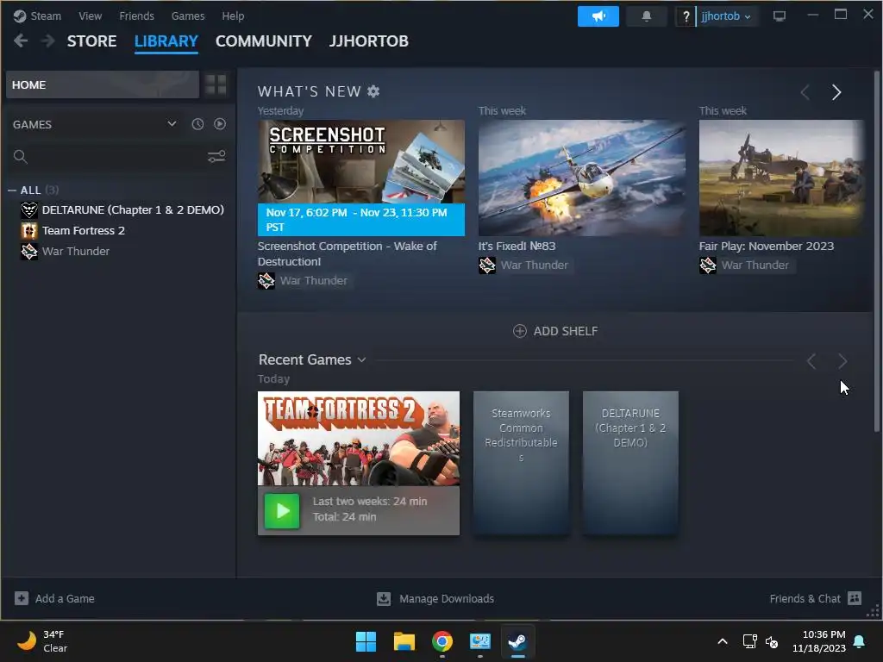
Task: Open the View menu
Action: pos(90,16)
